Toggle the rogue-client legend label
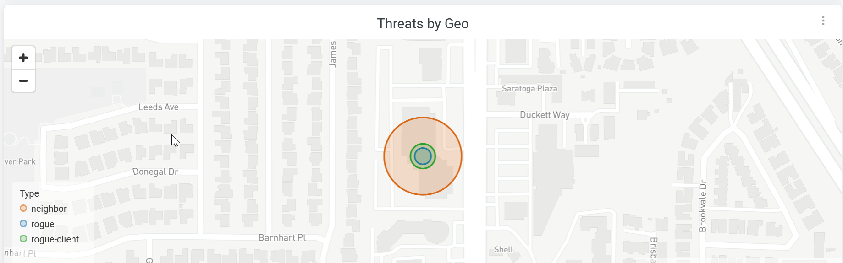The height and width of the screenshot is (263, 843). coord(55,239)
